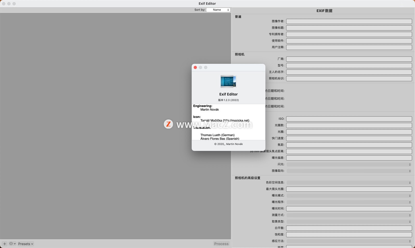Click the 曝光时间 input field

tap(349, 209)
